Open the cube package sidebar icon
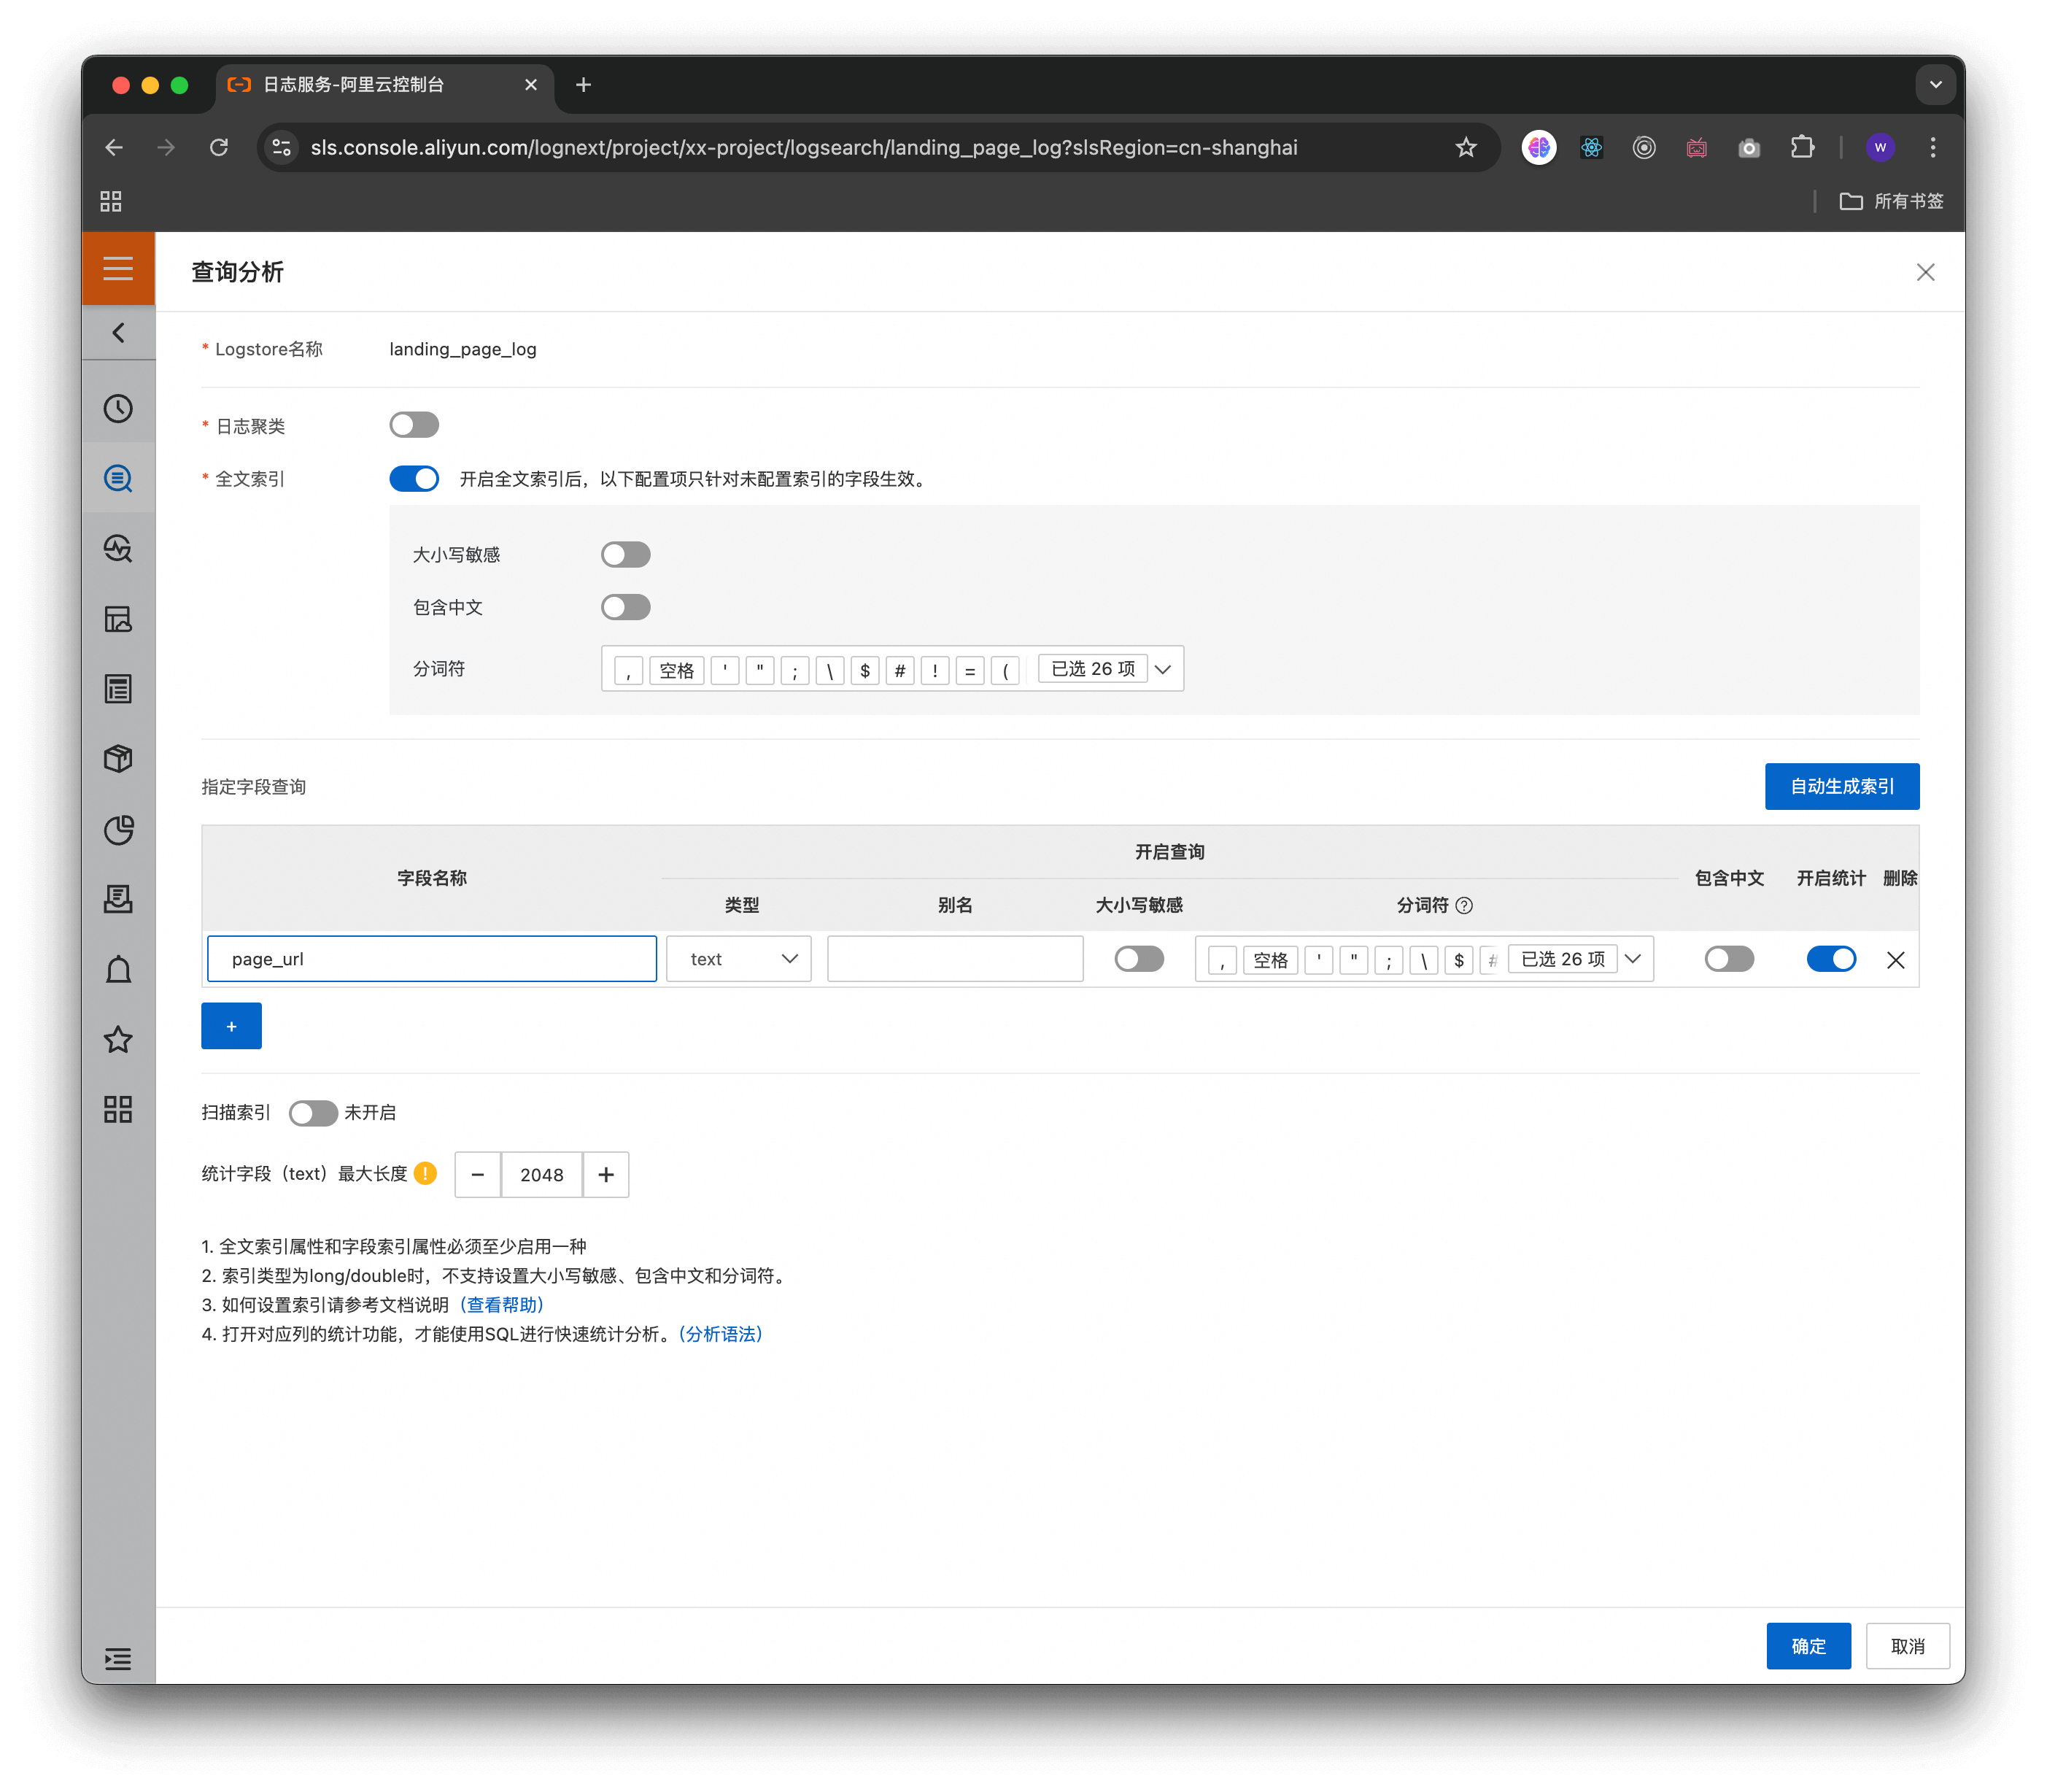Screen dimensions: 2047x1792 [118, 759]
